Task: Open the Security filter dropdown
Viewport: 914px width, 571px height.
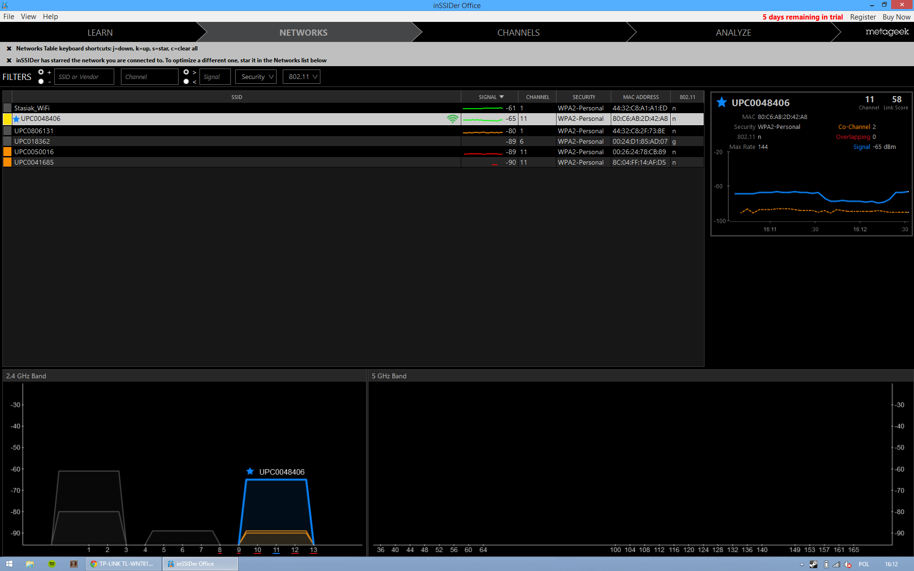Action: [x=256, y=77]
